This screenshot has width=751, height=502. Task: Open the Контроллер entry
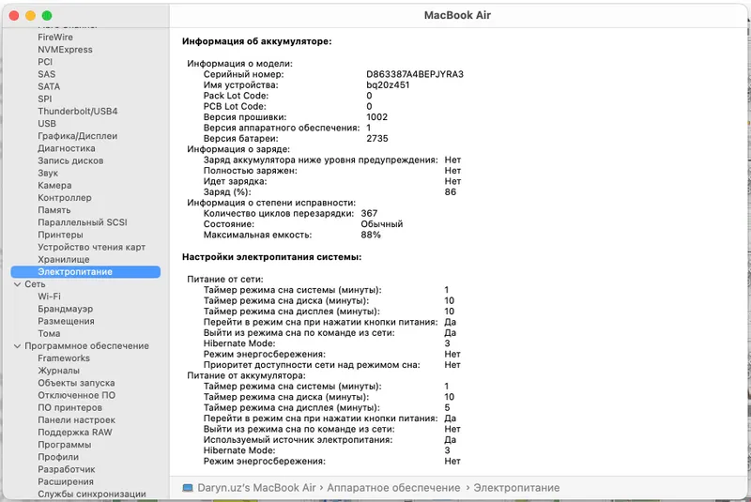(65, 198)
